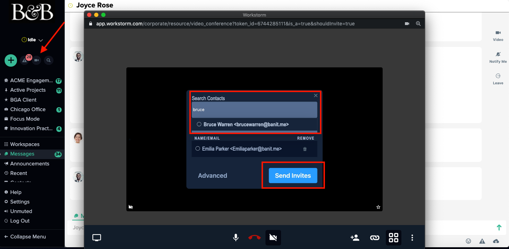Open BGA Client workspace

pyautogui.click(x=23, y=100)
